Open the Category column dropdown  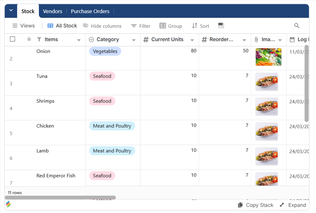point(133,40)
